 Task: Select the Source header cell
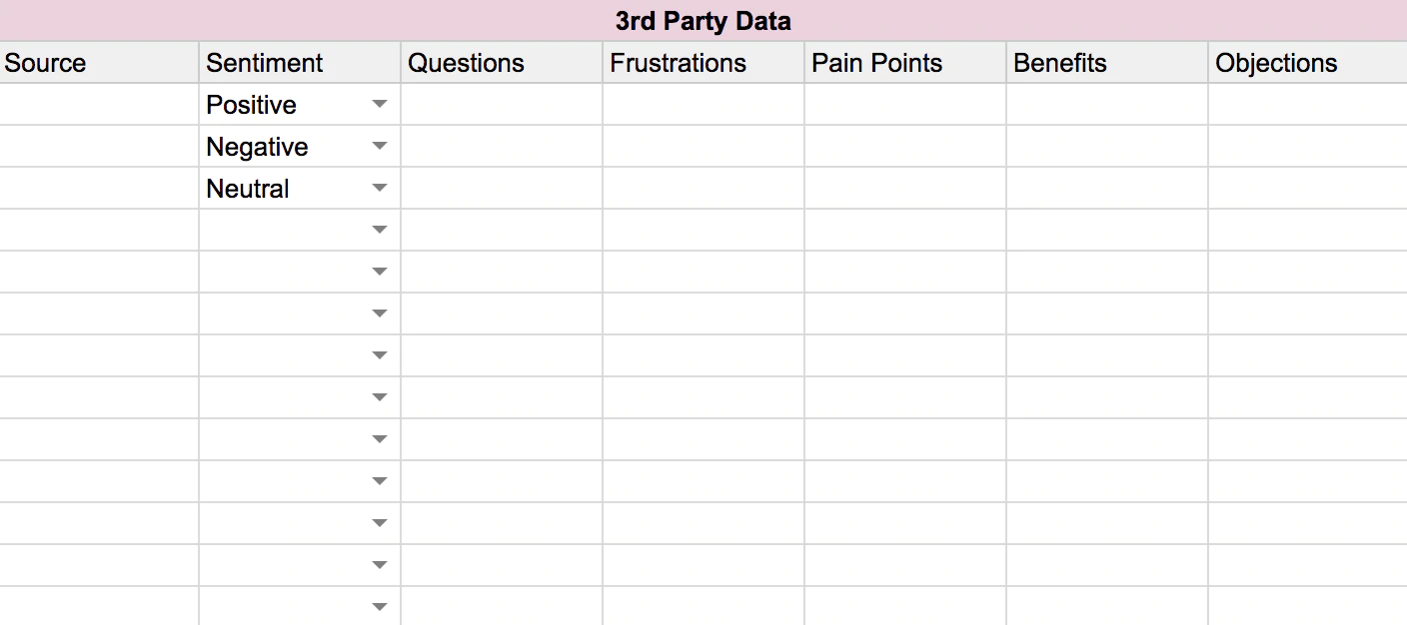point(99,63)
